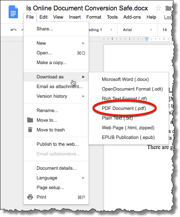
Task: Expand the Language submenu
Action: tap(56, 178)
